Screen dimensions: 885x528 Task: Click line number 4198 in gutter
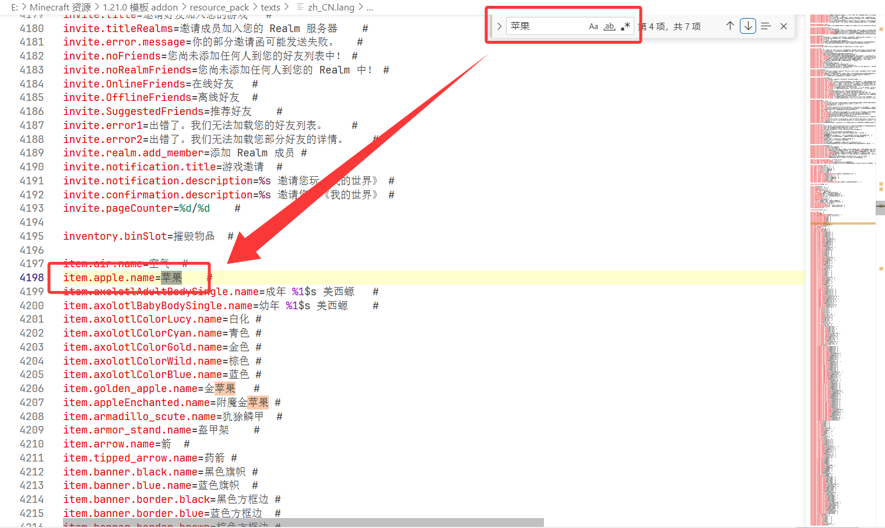[x=31, y=278]
